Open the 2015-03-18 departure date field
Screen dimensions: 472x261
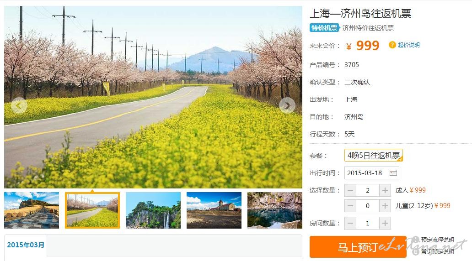click(x=372, y=173)
